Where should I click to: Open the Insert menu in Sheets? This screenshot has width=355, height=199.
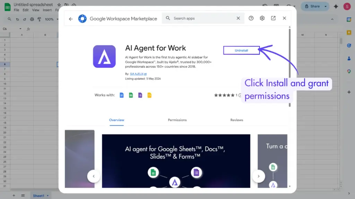pos(47,10)
